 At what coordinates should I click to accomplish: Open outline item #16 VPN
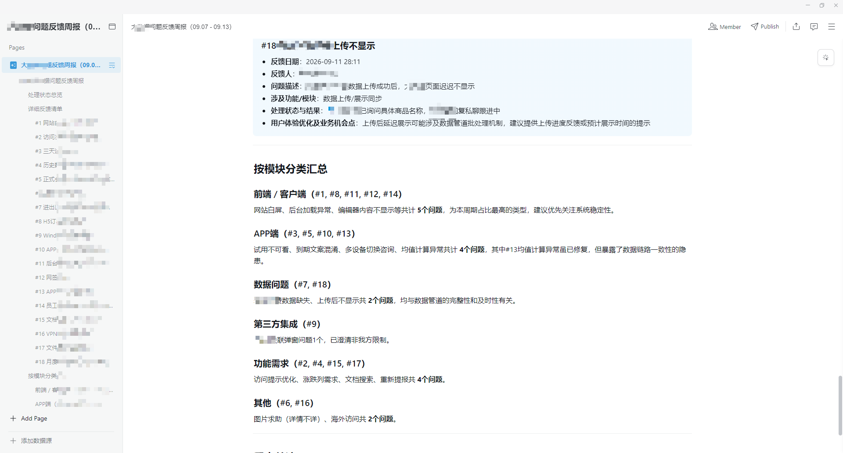tap(64, 334)
